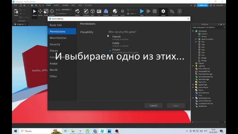Click the small play arrow in quick access bar

(32, 5)
